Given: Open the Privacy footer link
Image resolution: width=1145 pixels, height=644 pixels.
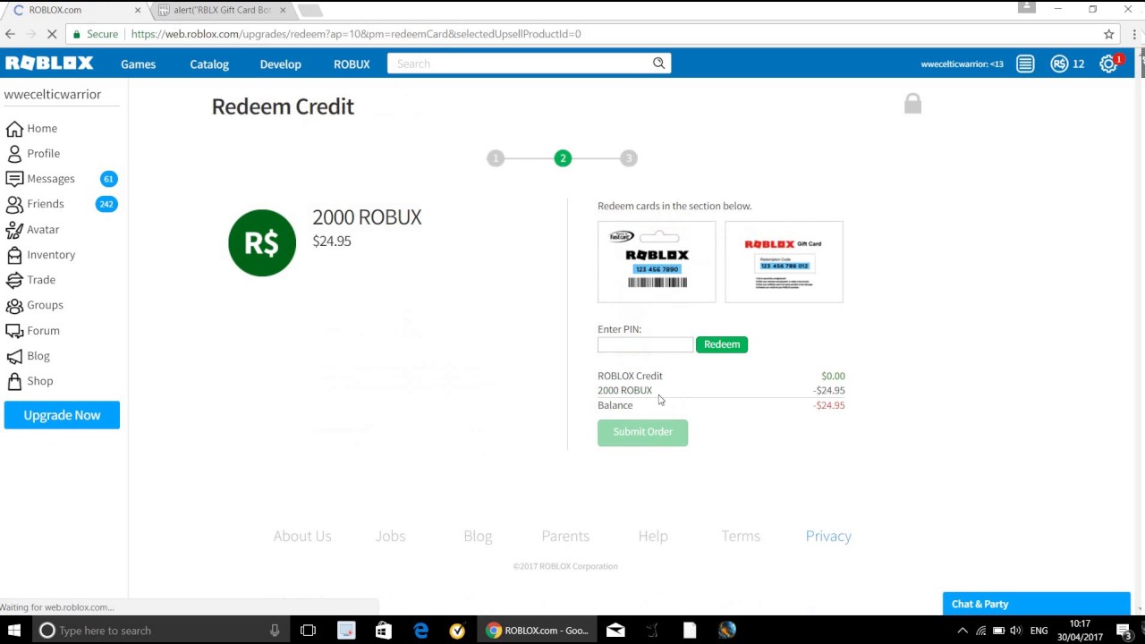Looking at the screenshot, I should click(828, 536).
